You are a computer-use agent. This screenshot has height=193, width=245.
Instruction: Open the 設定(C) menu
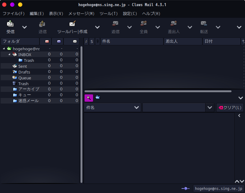pyautogui.click(x=130, y=13)
